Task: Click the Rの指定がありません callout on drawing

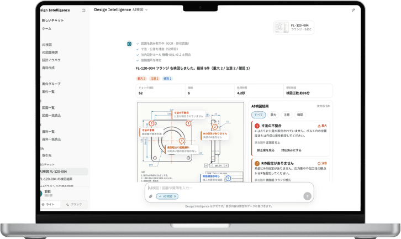Action: pos(215,135)
